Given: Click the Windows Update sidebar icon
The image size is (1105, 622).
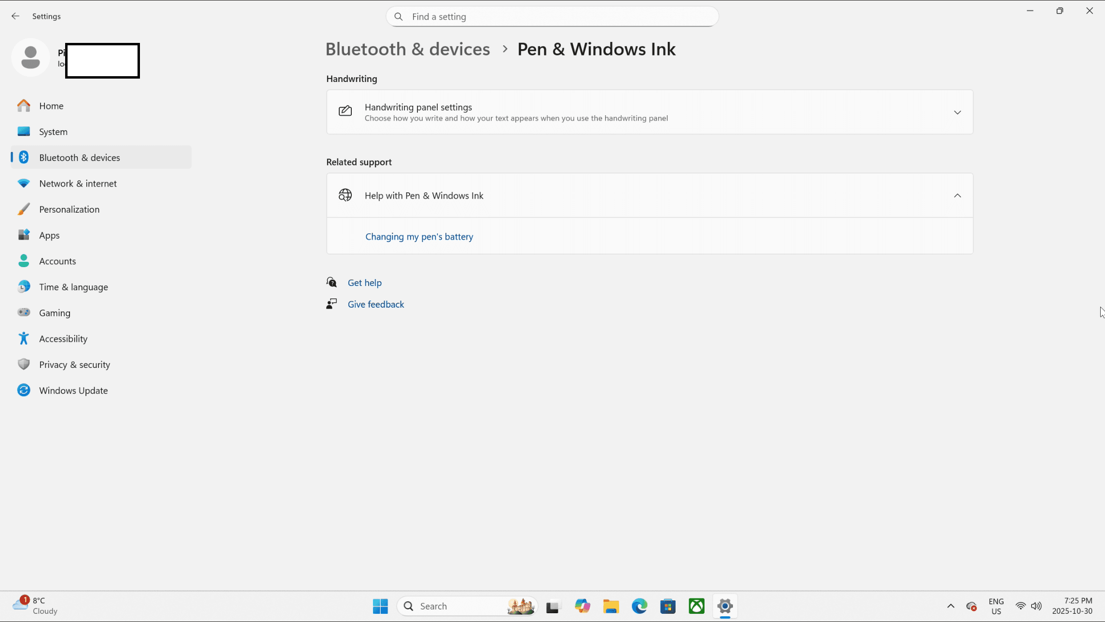Looking at the screenshot, I should 24,390.
